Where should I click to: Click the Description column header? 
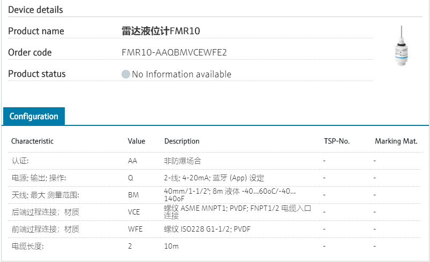coord(182,141)
